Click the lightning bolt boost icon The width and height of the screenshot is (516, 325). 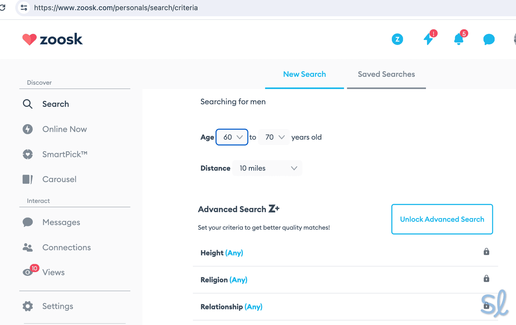pyautogui.click(x=428, y=39)
